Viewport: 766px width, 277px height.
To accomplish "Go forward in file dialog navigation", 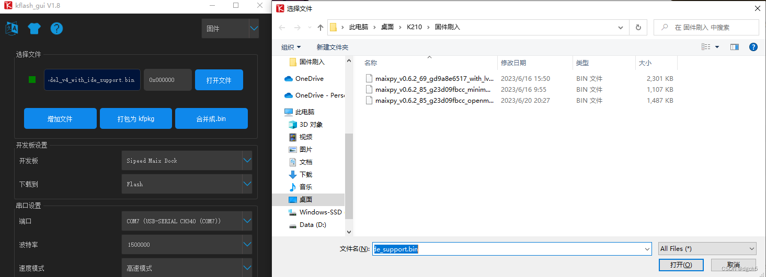I will (296, 27).
